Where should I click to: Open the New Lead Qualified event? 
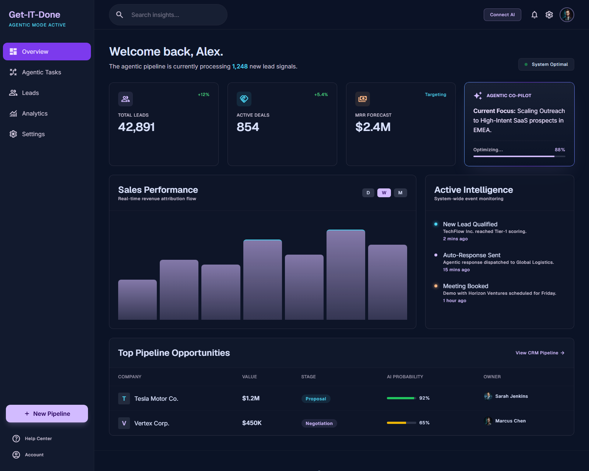click(500, 231)
